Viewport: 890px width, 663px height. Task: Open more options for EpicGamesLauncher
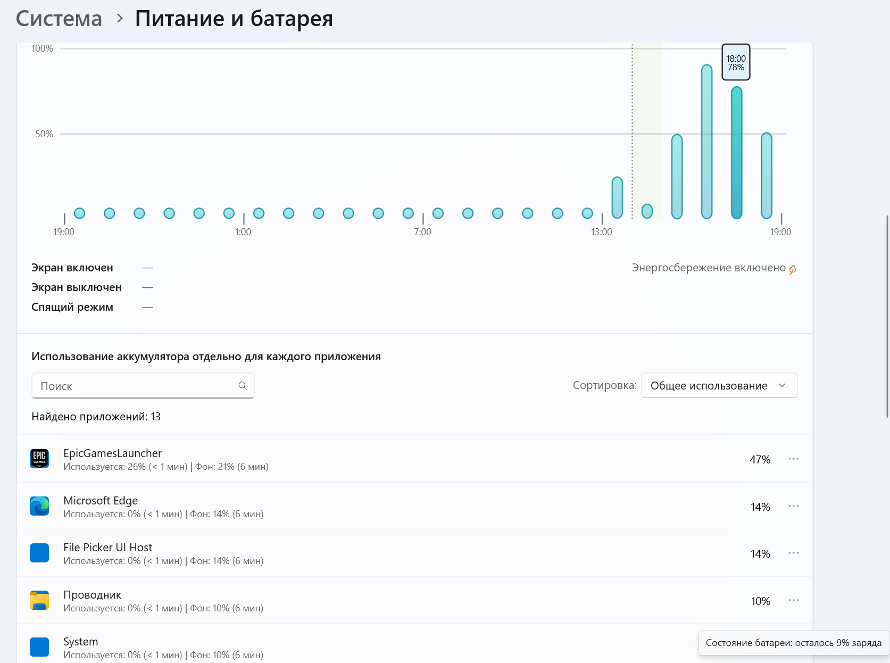(x=794, y=459)
